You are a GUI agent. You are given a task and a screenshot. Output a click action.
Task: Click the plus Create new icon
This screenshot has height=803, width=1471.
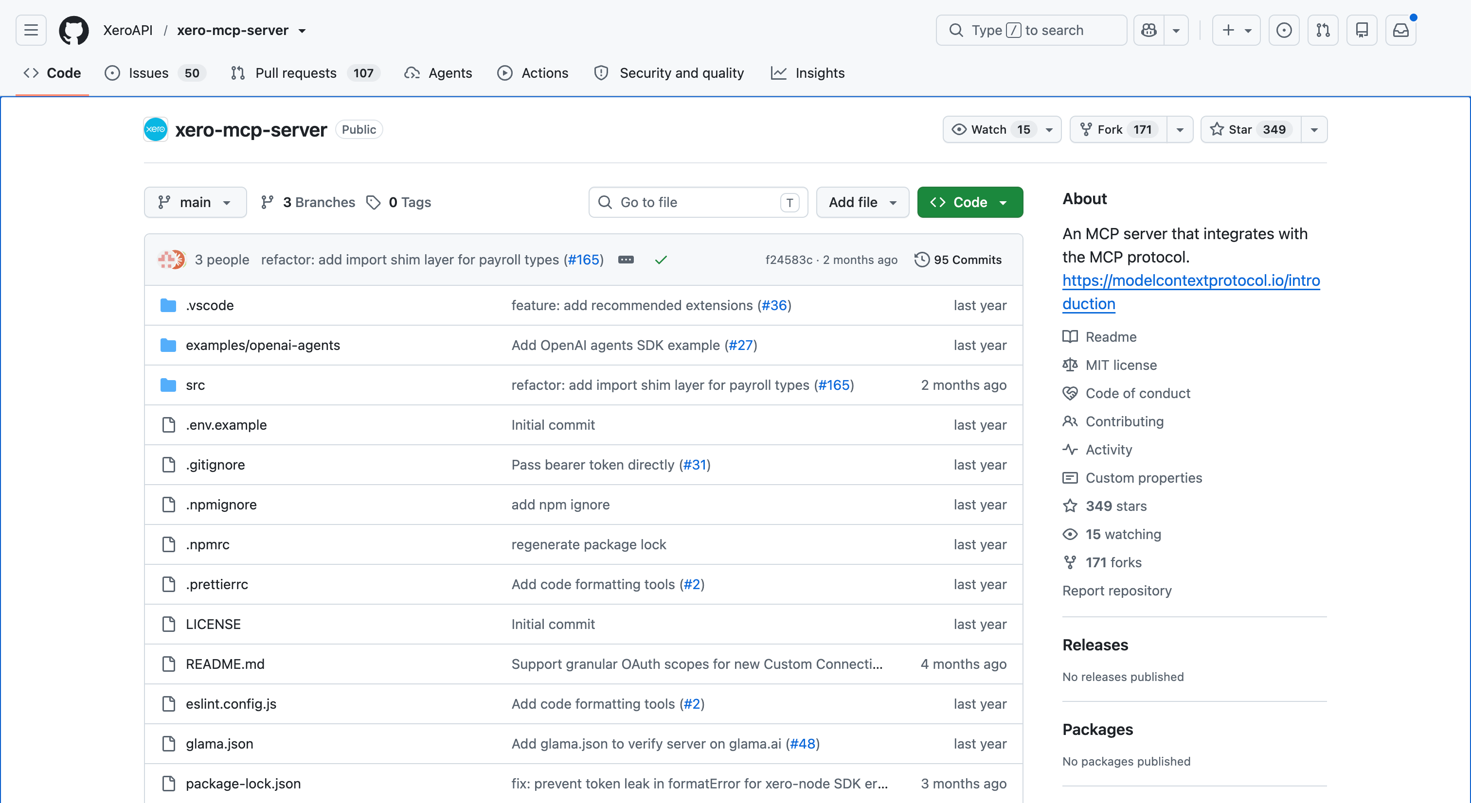[1228, 30]
